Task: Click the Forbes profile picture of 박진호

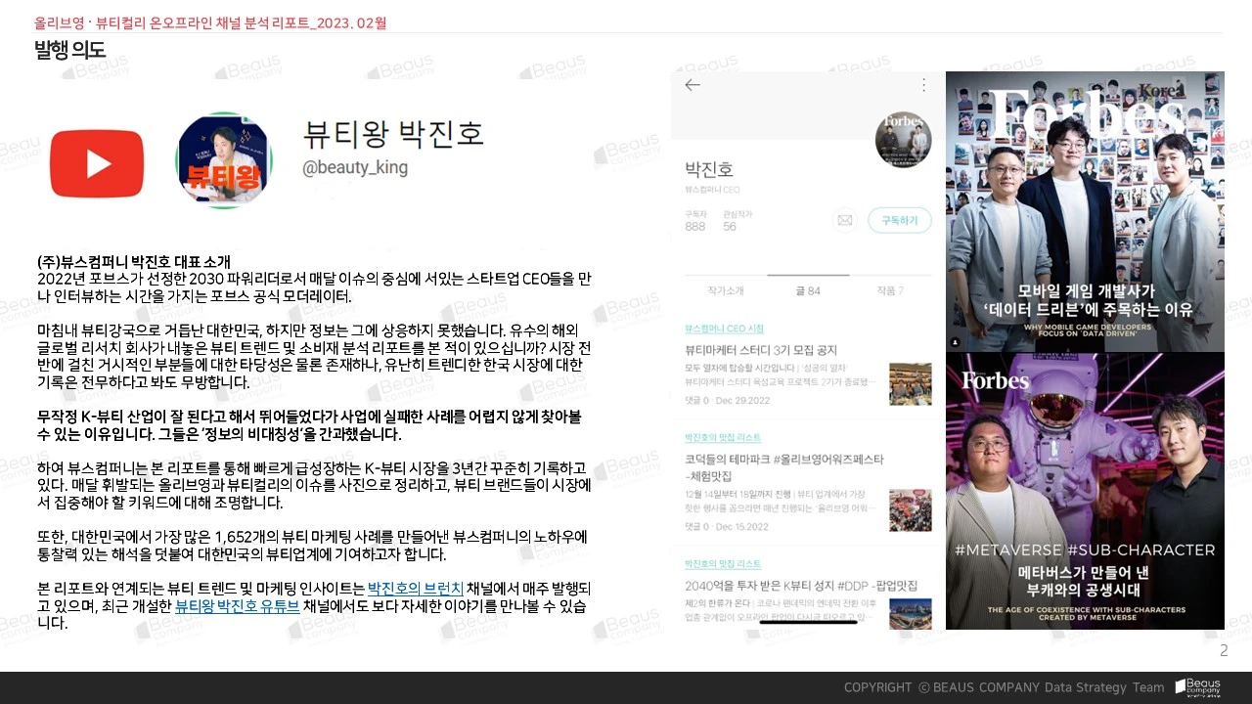Action: pyautogui.click(x=903, y=140)
